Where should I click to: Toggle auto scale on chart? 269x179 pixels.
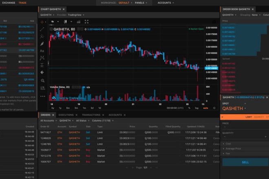pyautogui.click(x=205, y=108)
